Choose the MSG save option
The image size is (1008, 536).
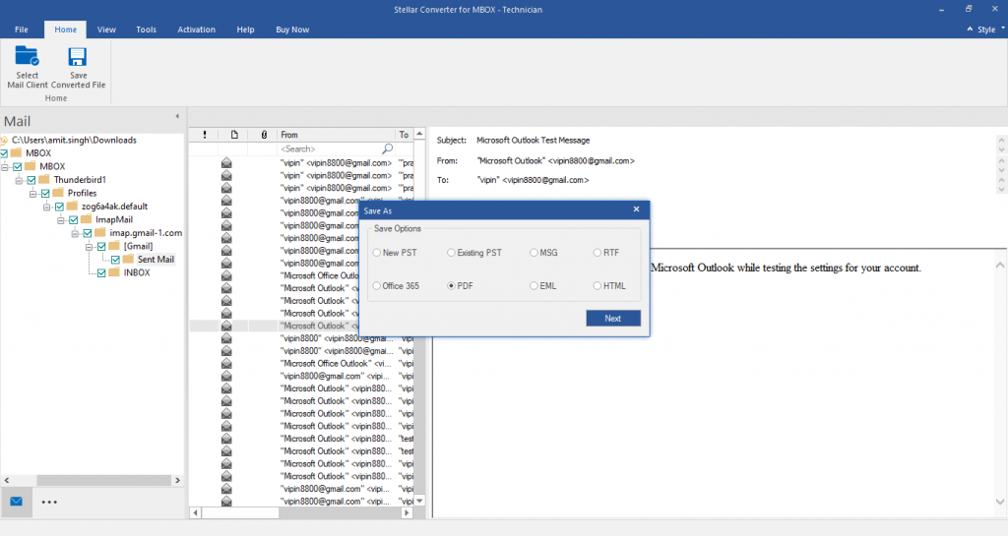(x=543, y=253)
